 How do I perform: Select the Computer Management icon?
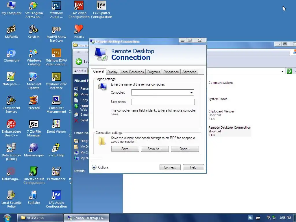[x=56, y=105]
